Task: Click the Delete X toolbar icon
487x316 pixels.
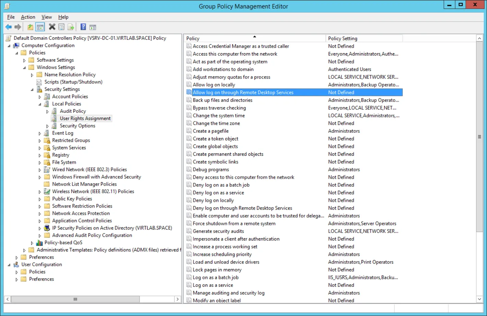Action: 52,27
